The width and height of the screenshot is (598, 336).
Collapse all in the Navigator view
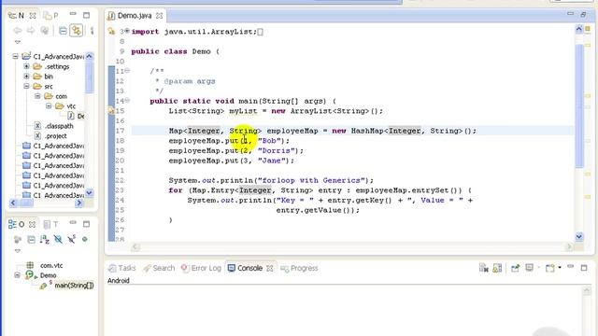pos(63,31)
